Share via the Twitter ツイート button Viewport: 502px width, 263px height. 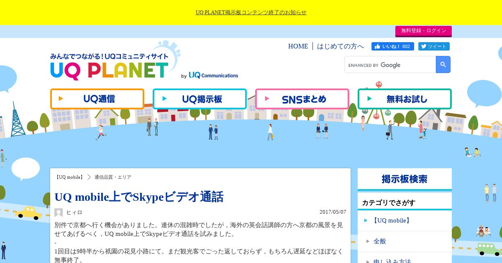tap(433, 46)
